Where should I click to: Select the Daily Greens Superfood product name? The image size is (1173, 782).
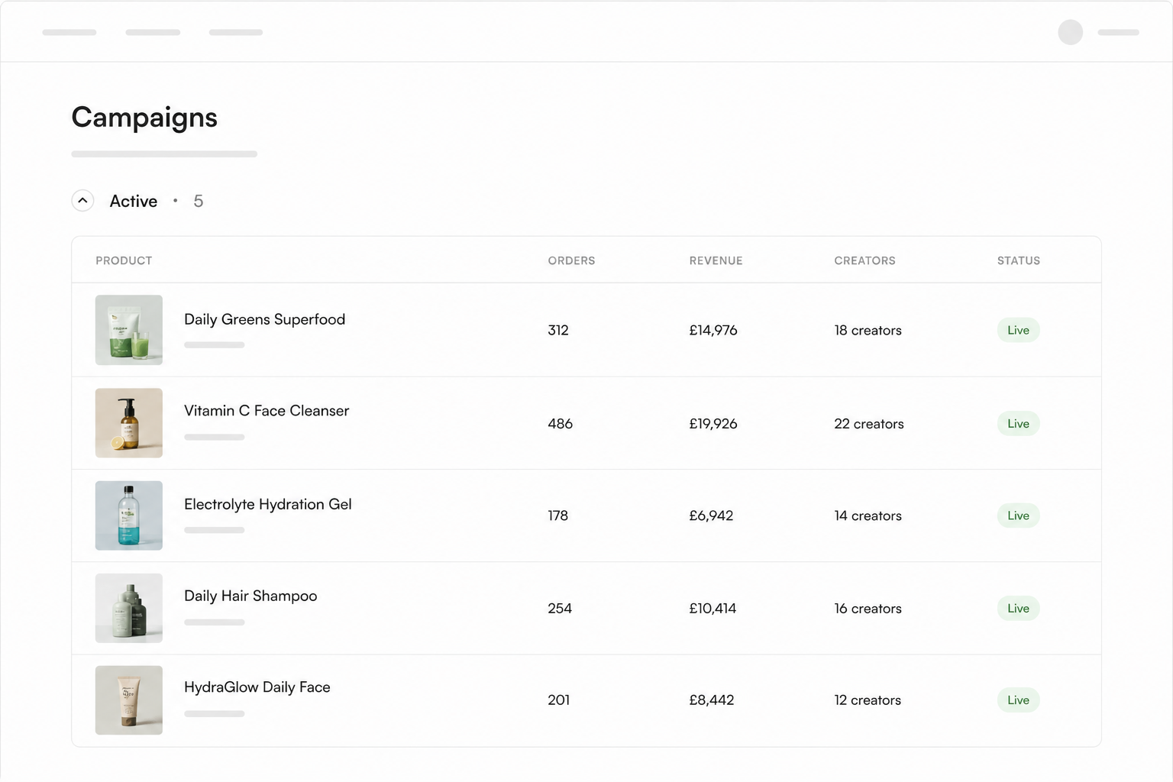(x=264, y=319)
